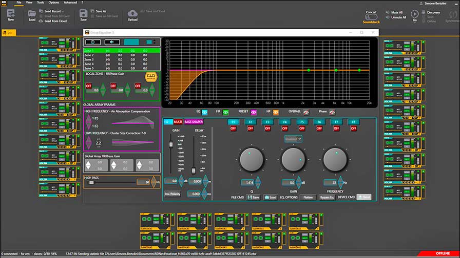This screenshot has height=258, width=460.
Task: Toggle the OFF button under F1
Action: tap(233, 128)
